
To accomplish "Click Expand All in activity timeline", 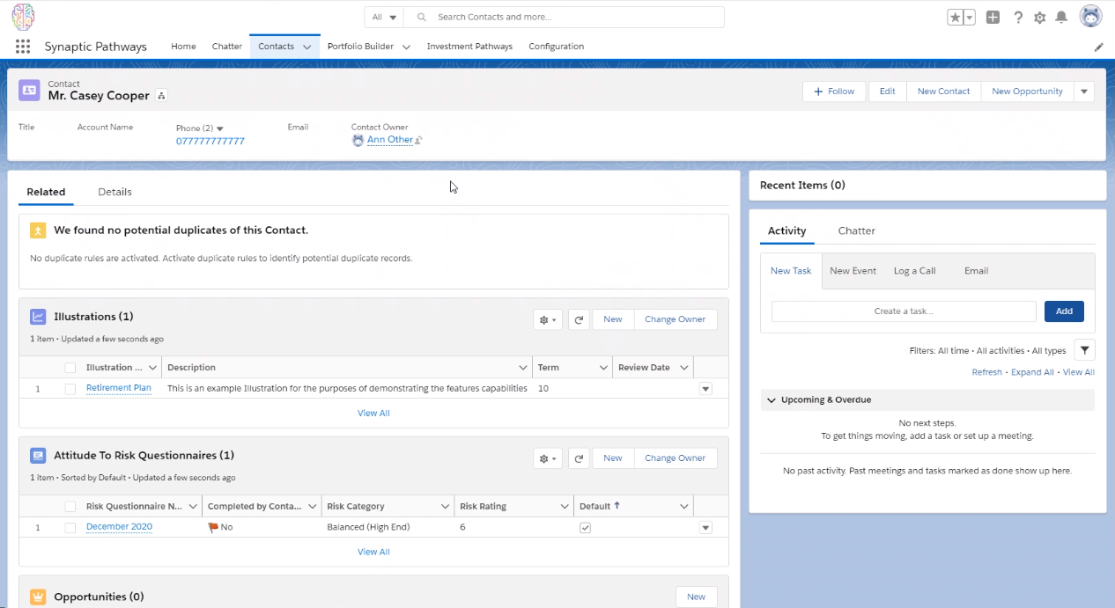I will pyautogui.click(x=1032, y=372).
